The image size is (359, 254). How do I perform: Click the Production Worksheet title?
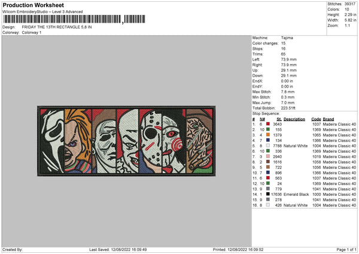(x=35, y=5)
